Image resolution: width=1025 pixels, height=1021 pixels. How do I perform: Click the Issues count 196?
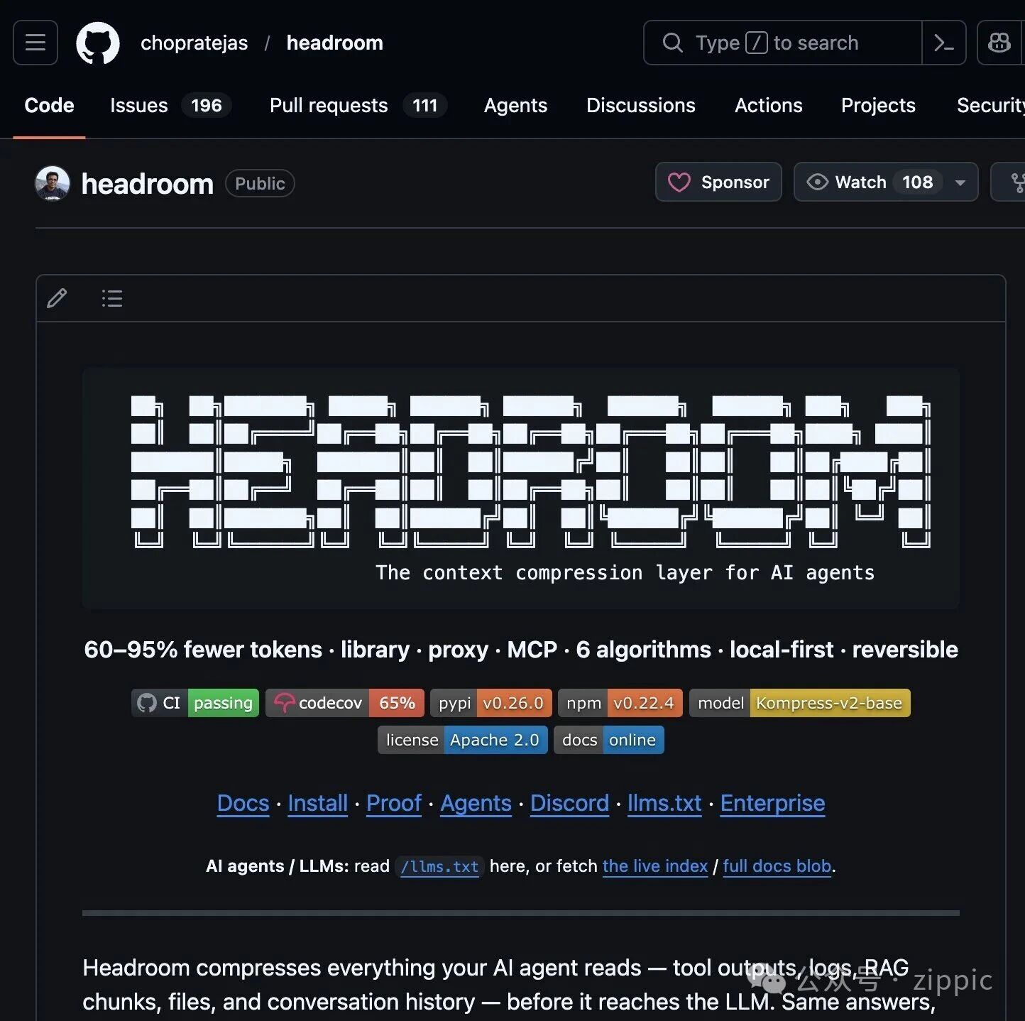click(207, 105)
